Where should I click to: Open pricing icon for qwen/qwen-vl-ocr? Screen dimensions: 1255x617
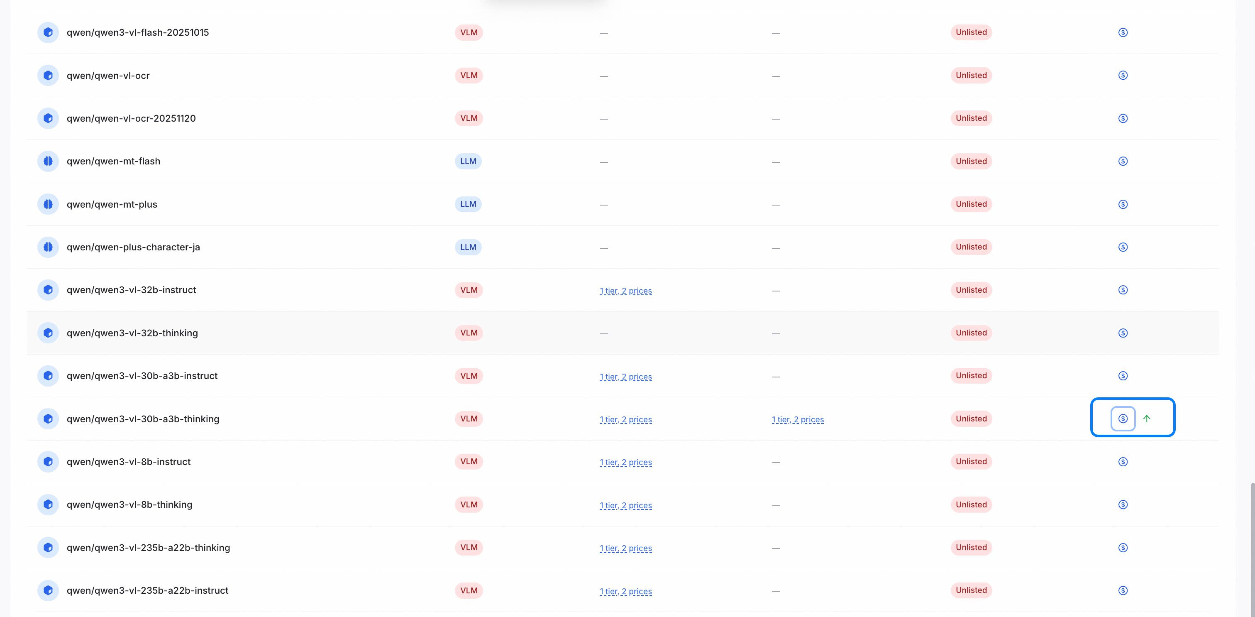click(x=1123, y=75)
